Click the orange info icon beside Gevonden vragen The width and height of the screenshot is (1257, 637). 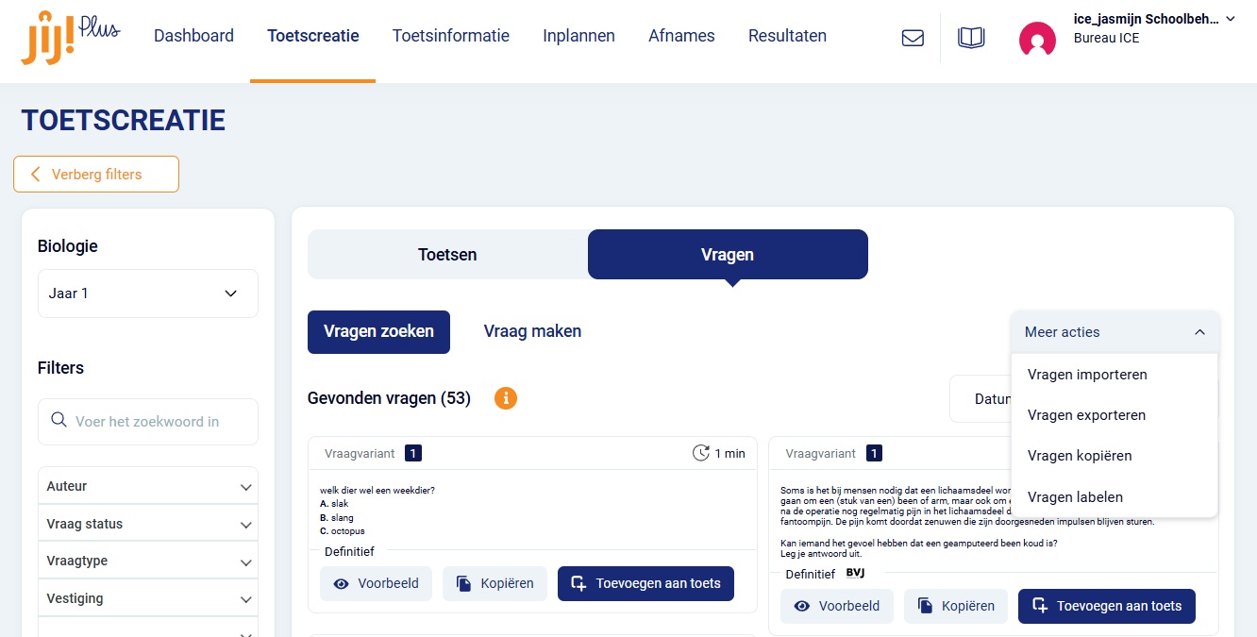[506, 398]
